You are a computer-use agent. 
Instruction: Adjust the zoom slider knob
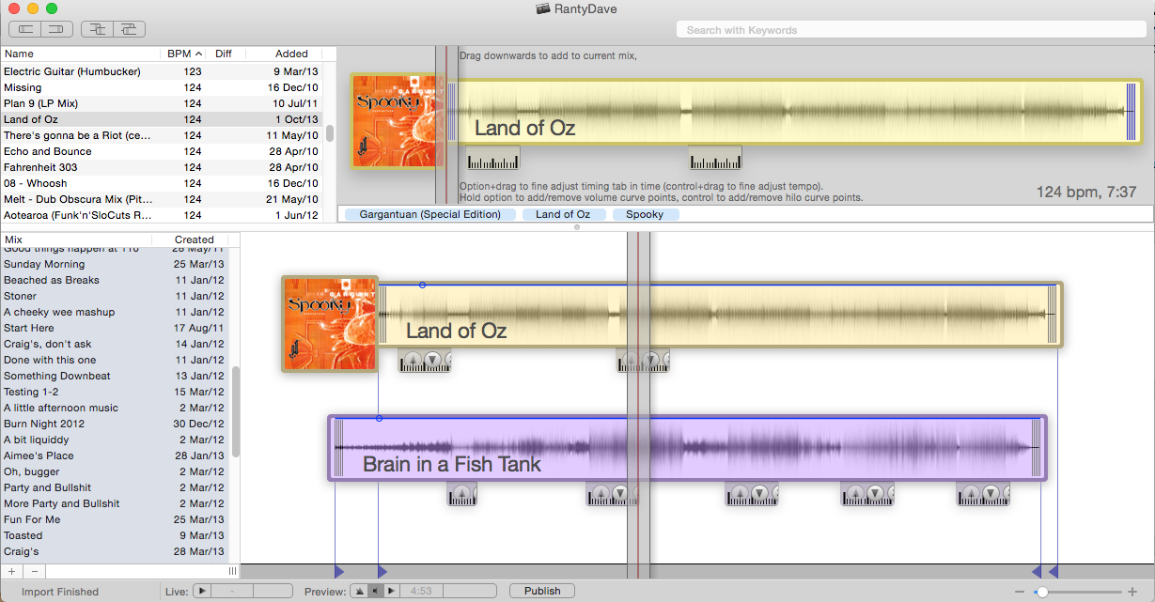coord(1041,592)
